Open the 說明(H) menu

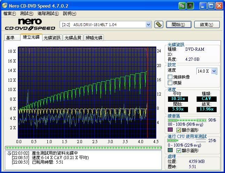coord(70,14)
